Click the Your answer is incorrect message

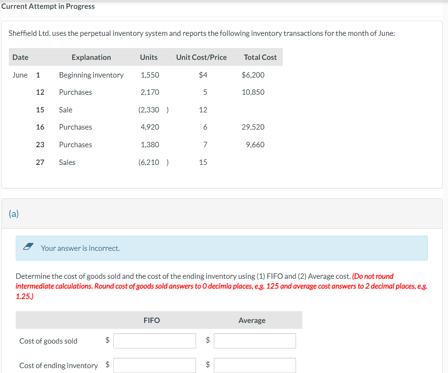point(80,248)
